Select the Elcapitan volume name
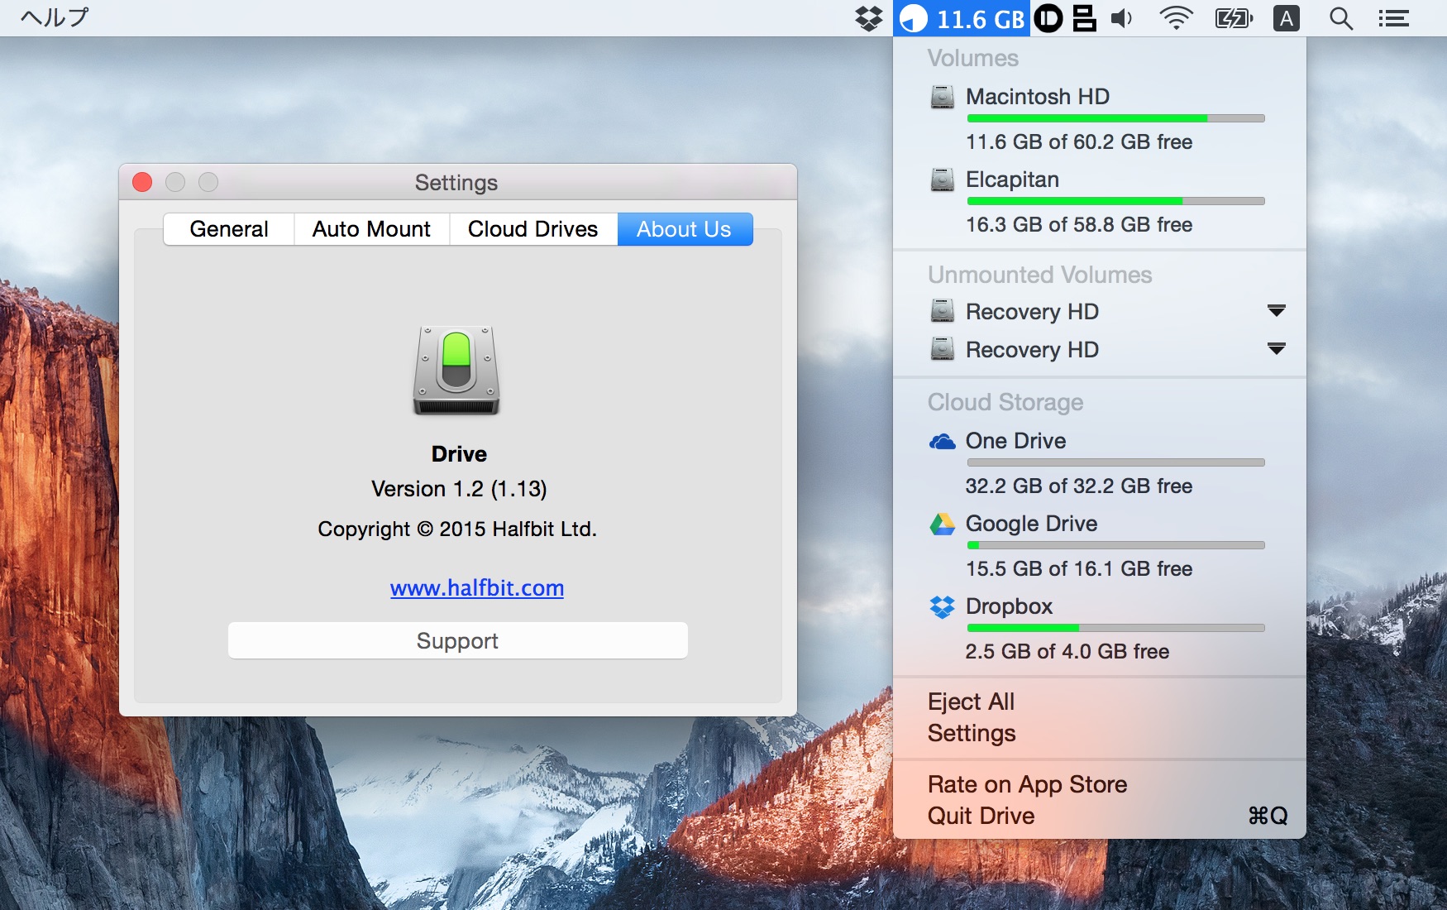Screen dimensions: 1447x910 point(1012,180)
